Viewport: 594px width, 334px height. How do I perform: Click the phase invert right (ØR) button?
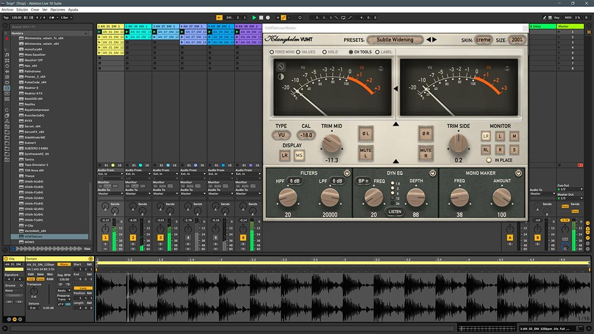click(426, 134)
